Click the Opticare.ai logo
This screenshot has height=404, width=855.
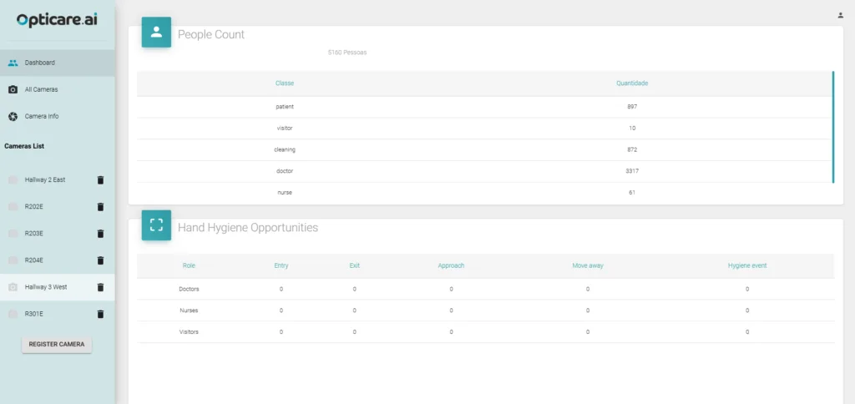tap(58, 20)
